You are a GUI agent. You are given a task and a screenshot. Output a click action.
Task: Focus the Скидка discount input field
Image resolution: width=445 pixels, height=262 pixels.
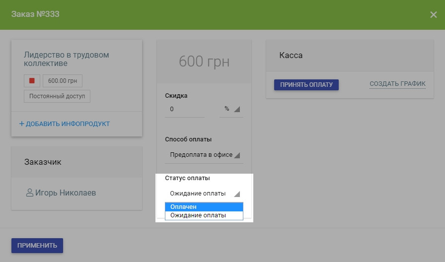(x=184, y=109)
